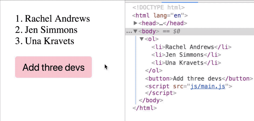Expand the collapsed head element triangle
The width and height of the screenshot is (254, 121).
[x=135, y=23]
